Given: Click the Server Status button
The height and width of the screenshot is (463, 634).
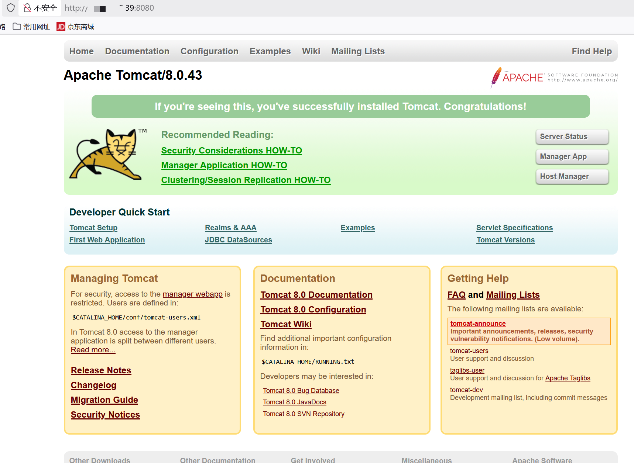Looking at the screenshot, I should point(572,137).
